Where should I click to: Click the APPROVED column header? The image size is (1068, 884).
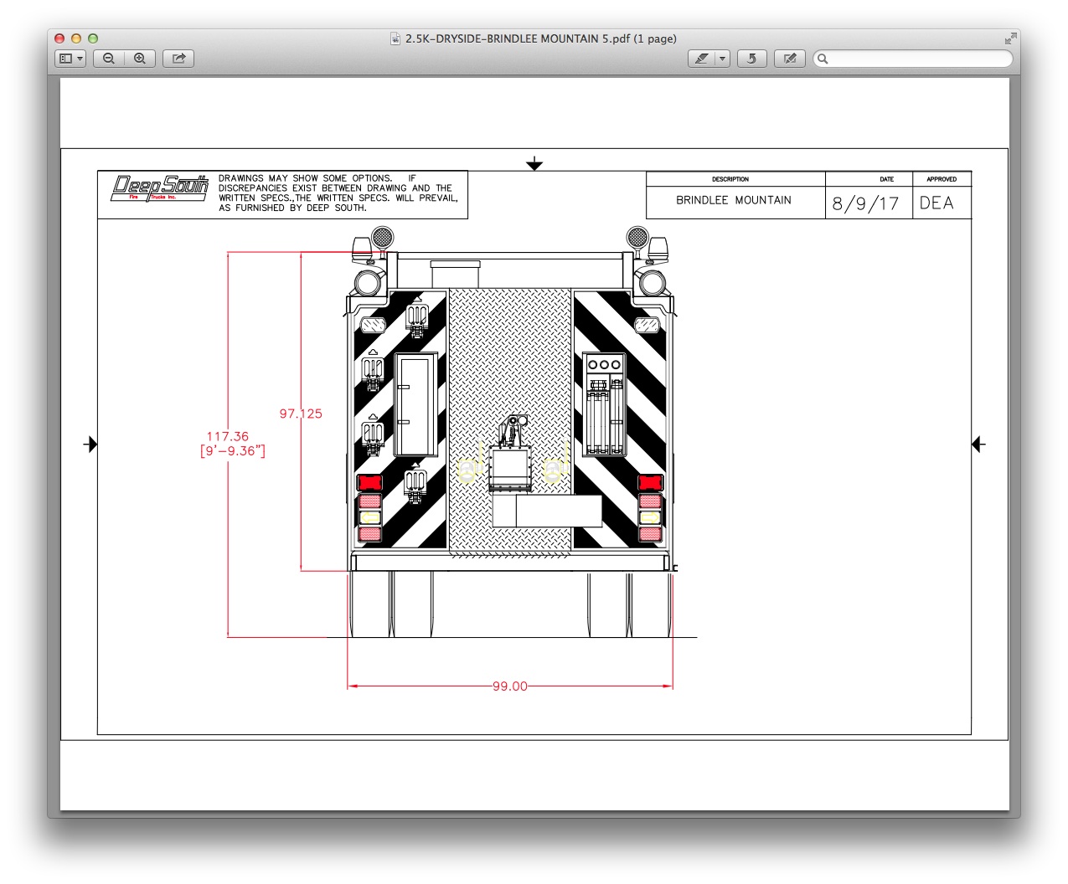[x=942, y=179]
